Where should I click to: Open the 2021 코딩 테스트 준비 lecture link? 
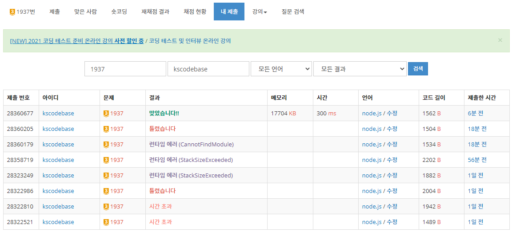coord(77,41)
